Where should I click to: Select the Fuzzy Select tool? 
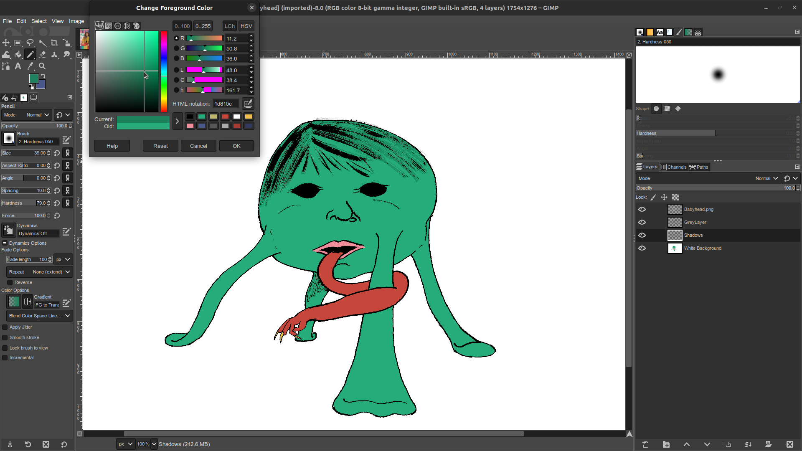pyautogui.click(x=43, y=43)
